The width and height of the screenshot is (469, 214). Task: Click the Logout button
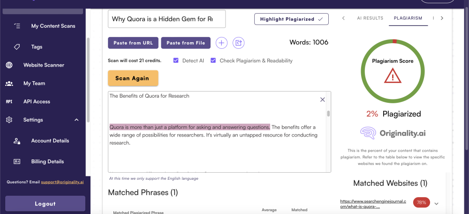pos(45,204)
